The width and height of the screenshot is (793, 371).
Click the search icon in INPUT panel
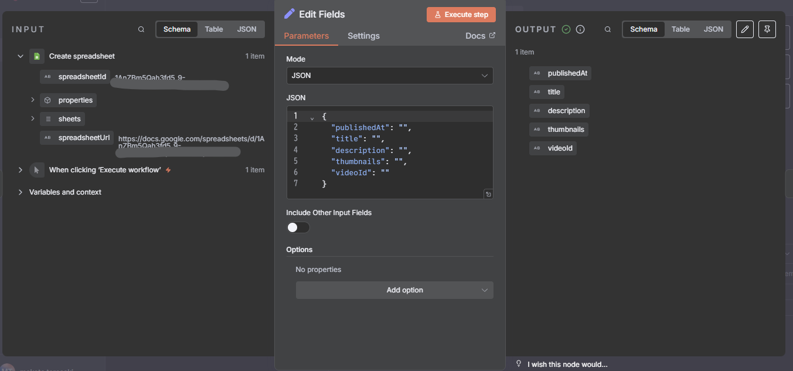141,29
